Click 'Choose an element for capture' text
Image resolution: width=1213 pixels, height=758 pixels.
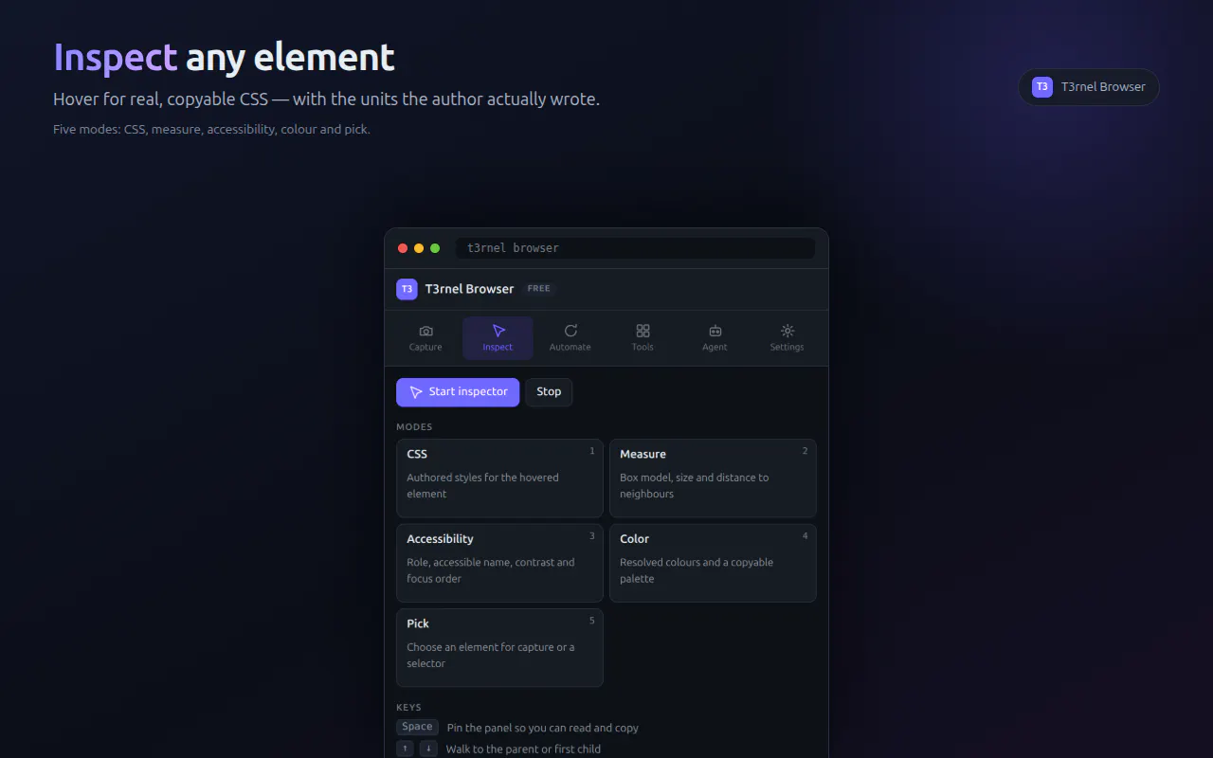tap(491, 656)
